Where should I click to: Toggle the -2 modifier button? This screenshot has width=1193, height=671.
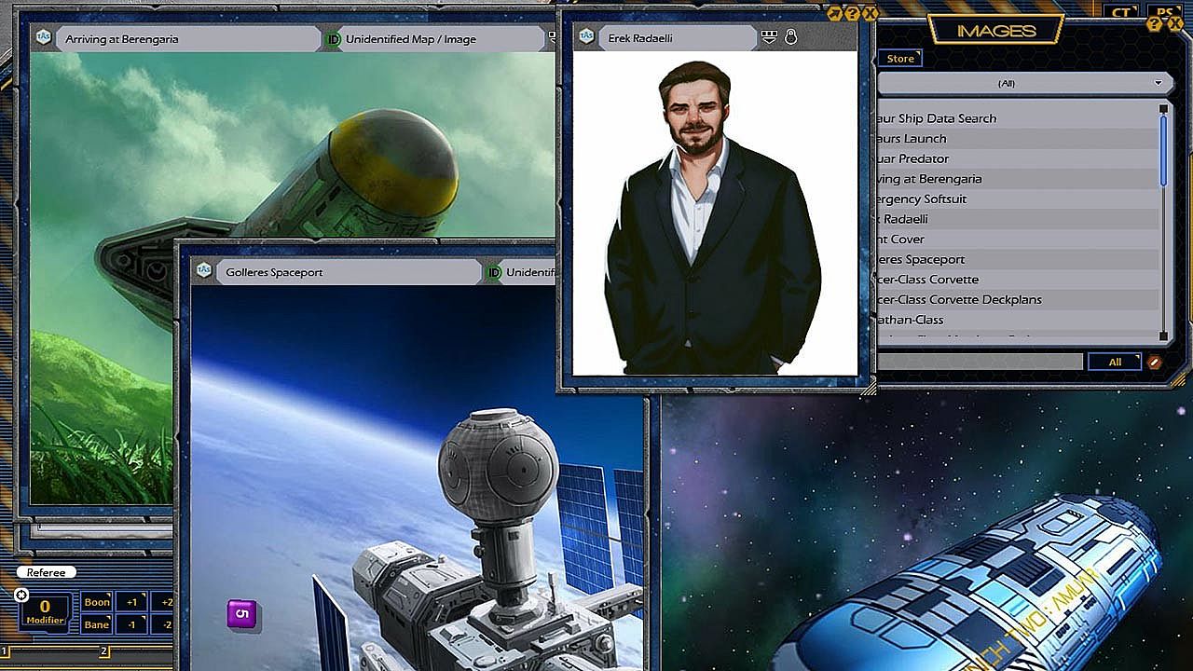(x=162, y=624)
